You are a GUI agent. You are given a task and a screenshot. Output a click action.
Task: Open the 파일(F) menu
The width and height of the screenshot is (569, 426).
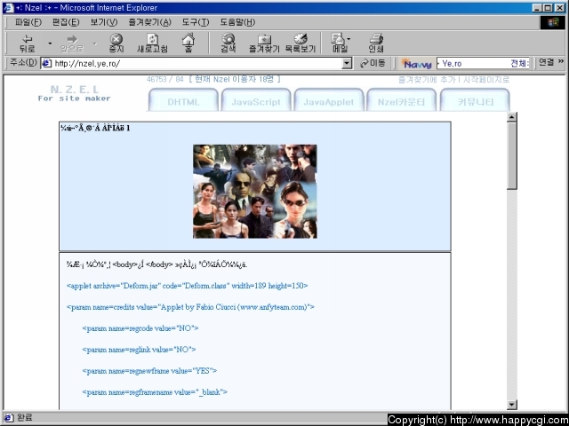pyautogui.click(x=28, y=22)
